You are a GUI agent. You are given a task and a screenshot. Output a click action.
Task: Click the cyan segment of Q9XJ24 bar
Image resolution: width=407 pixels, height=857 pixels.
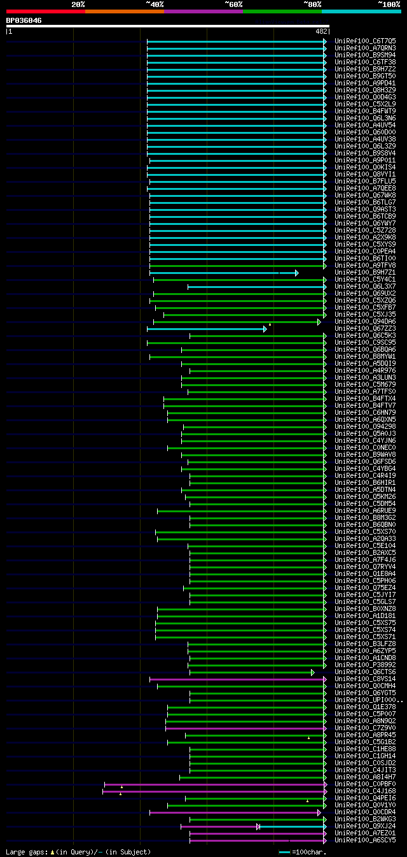[293, 826]
